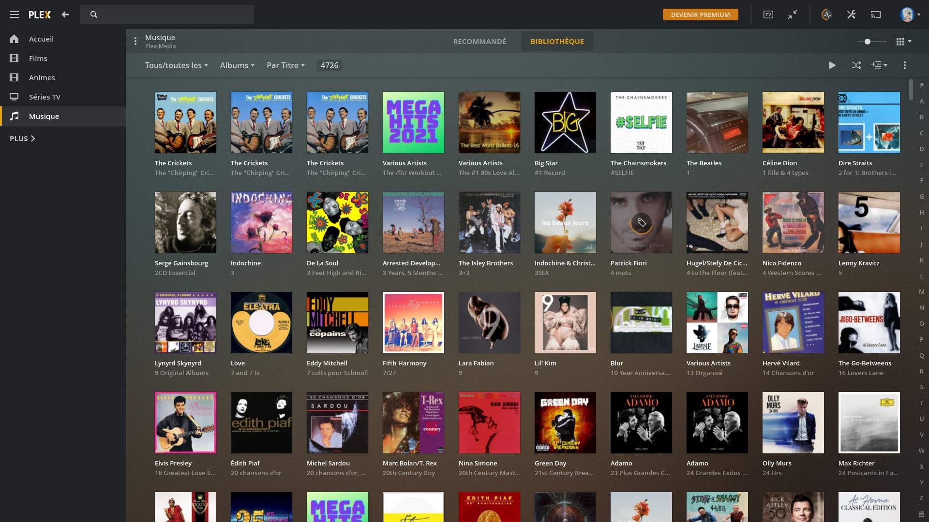Open the Indochine 3 album cover
Viewport: 929px width, 522px height.
(x=261, y=222)
